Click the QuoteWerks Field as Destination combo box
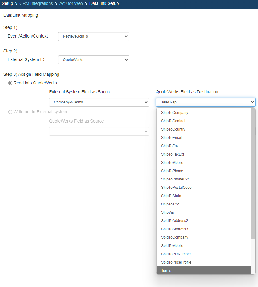Screen dimensions: 258x287 [x=205, y=102]
